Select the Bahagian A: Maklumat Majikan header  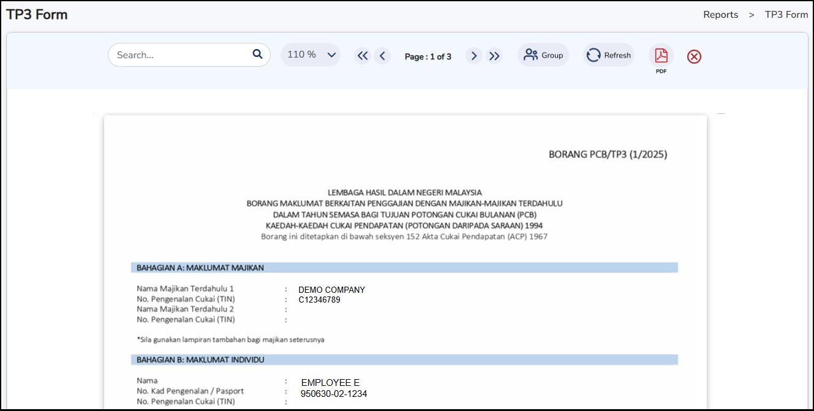(200, 268)
